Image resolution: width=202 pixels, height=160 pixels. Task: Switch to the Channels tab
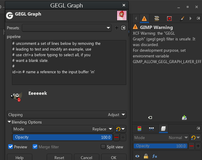click(x=139, y=129)
